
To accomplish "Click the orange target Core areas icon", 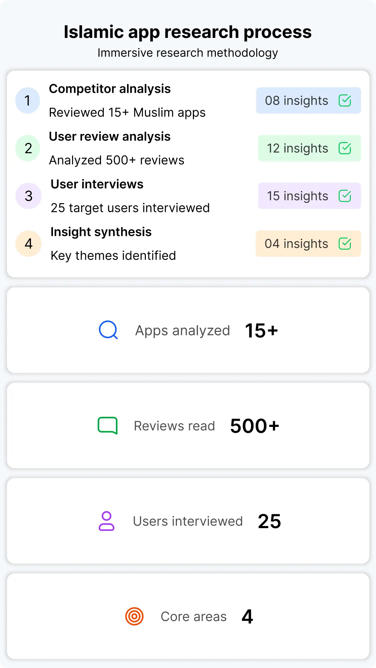I will pos(134,616).
